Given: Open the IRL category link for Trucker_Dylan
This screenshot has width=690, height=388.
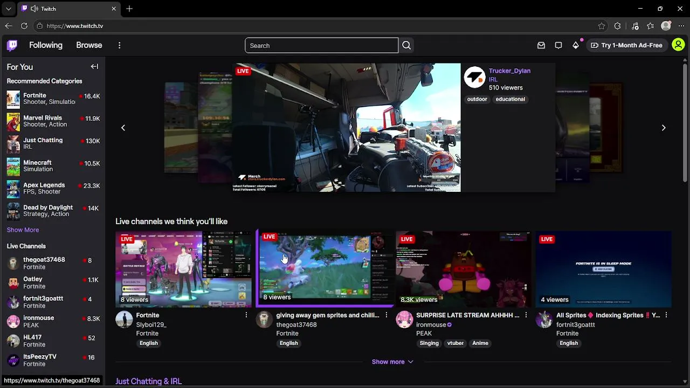Looking at the screenshot, I should point(493,79).
